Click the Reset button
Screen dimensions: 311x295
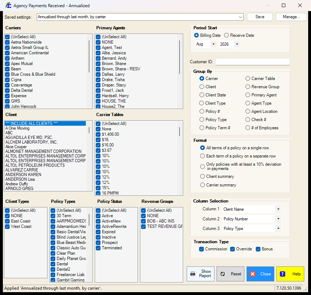230,274
